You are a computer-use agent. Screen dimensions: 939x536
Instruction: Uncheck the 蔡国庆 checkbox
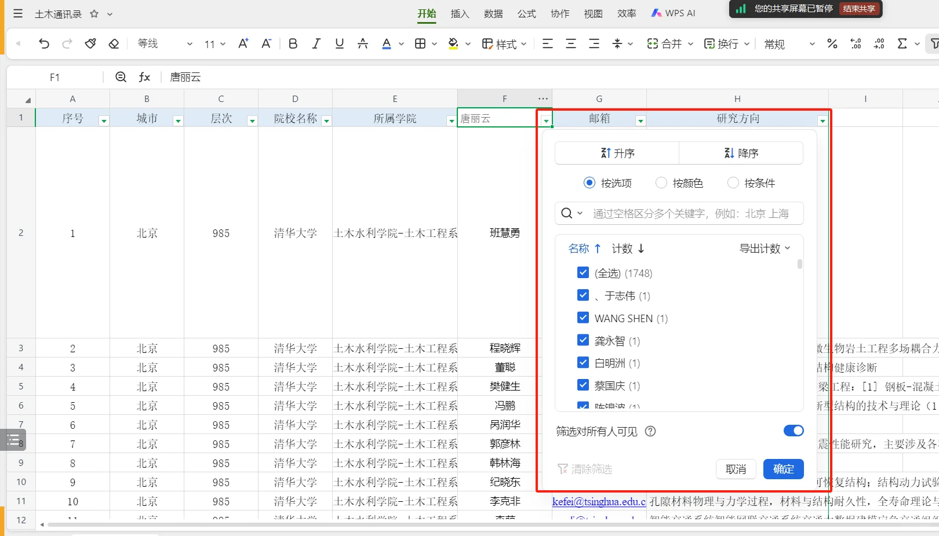(583, 385)
